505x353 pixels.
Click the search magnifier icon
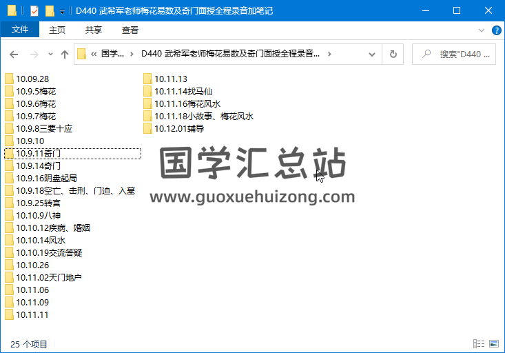426,54
